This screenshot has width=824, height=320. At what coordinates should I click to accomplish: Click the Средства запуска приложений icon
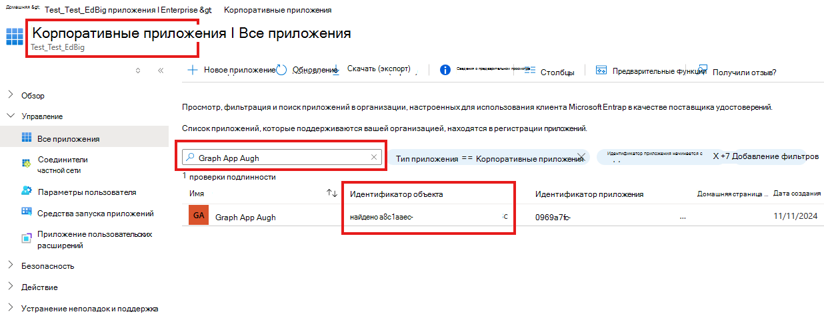coord(27,213)
